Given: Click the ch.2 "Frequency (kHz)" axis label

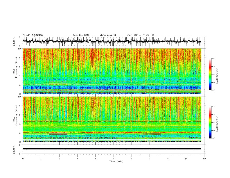Looking at the screenshot, I should pos(16,116).
